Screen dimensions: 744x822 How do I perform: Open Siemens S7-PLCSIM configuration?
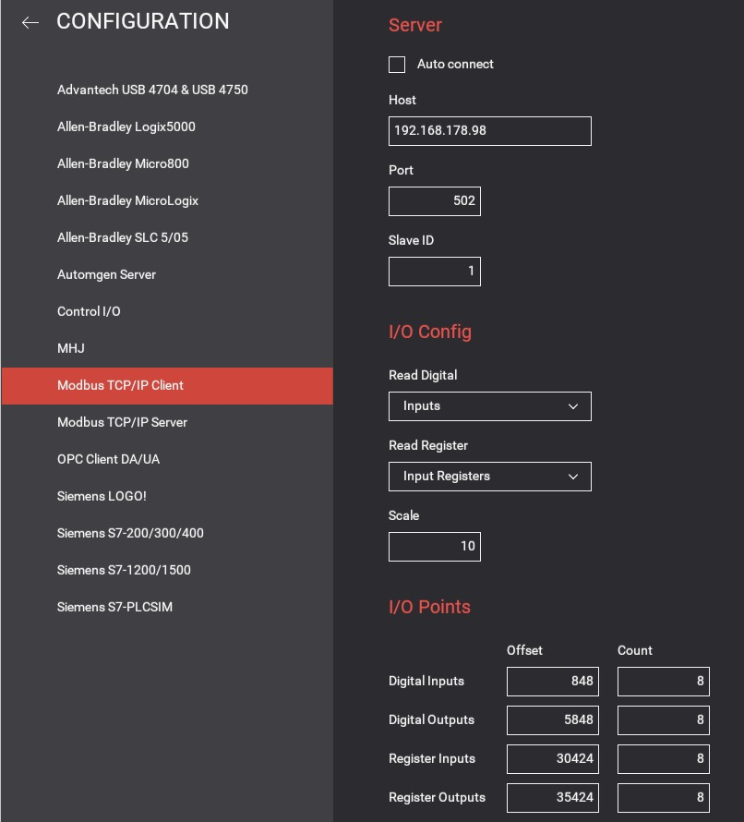[114, 607]
